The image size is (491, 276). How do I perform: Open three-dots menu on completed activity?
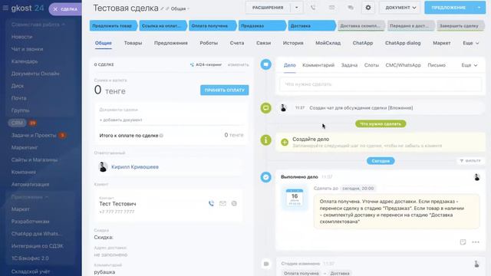(x=476, y=242)
